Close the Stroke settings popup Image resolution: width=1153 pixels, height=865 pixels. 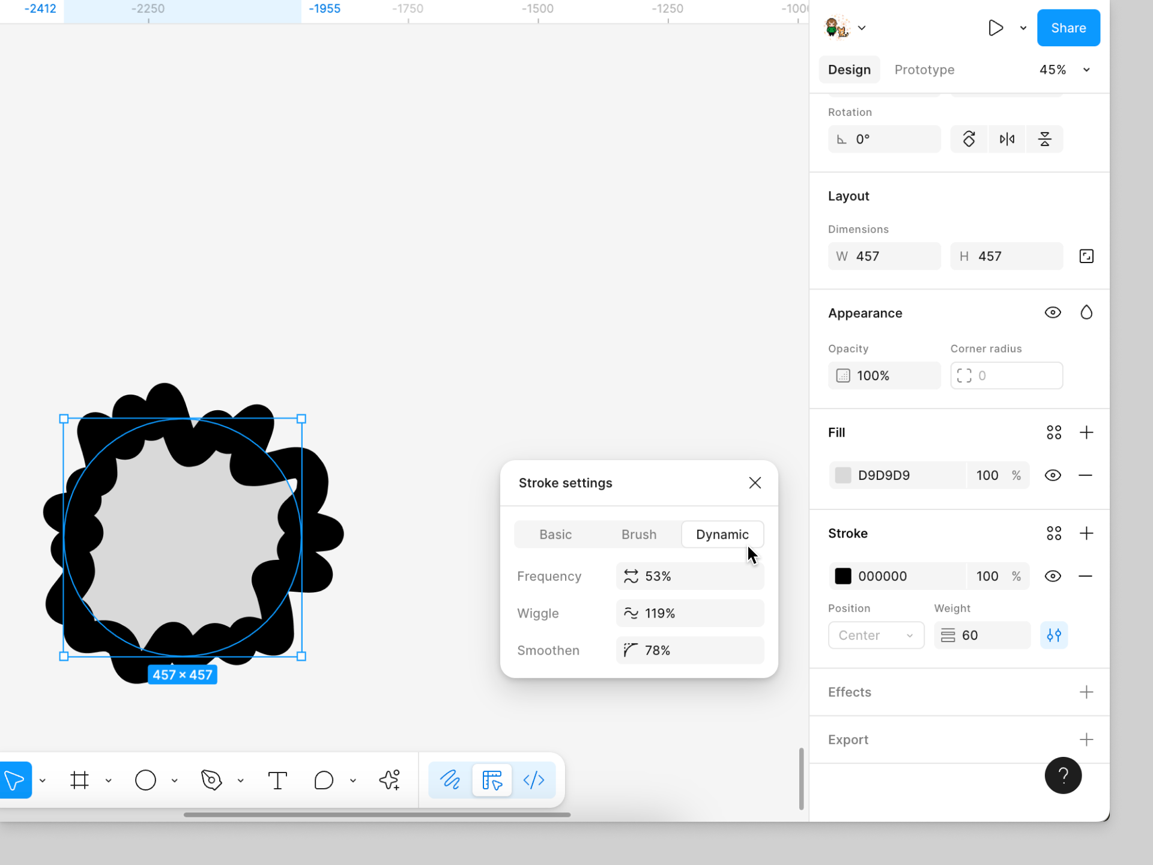pos(755,483)
